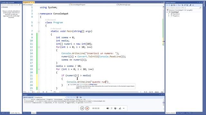
Task: Switch to the Casella degli strumenti bottom tab
Action: [15, 113]
